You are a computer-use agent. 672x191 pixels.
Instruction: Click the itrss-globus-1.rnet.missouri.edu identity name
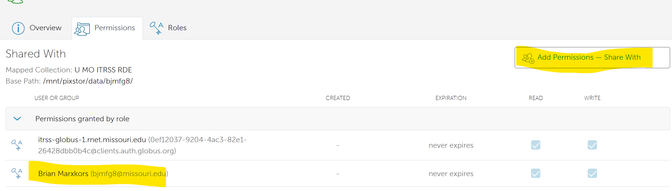coord(92,140)
